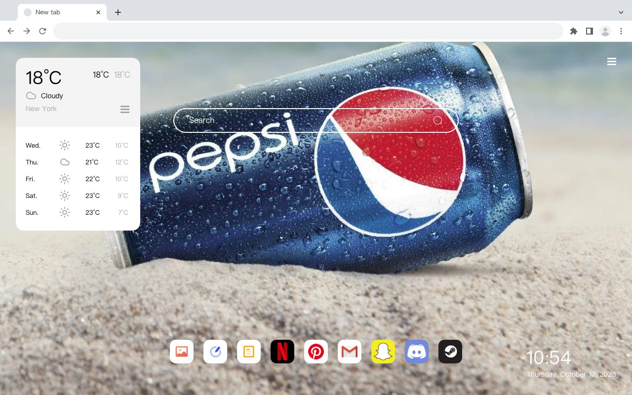Open the blue task checkmark shortcut
Screen dimensions: 632x395
(215, 352)
